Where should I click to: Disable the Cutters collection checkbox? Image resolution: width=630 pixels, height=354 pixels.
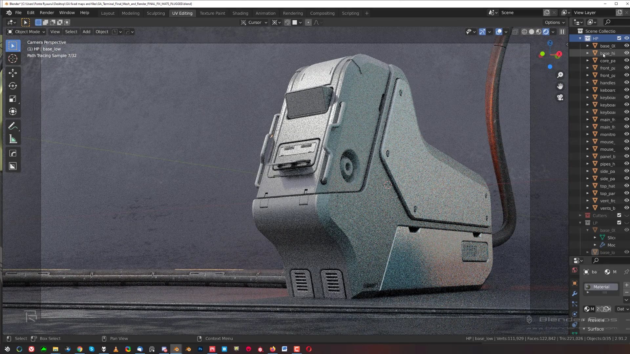coord(619,215)
